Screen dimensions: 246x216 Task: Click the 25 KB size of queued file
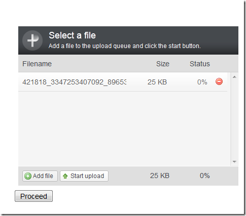[157, 82]
